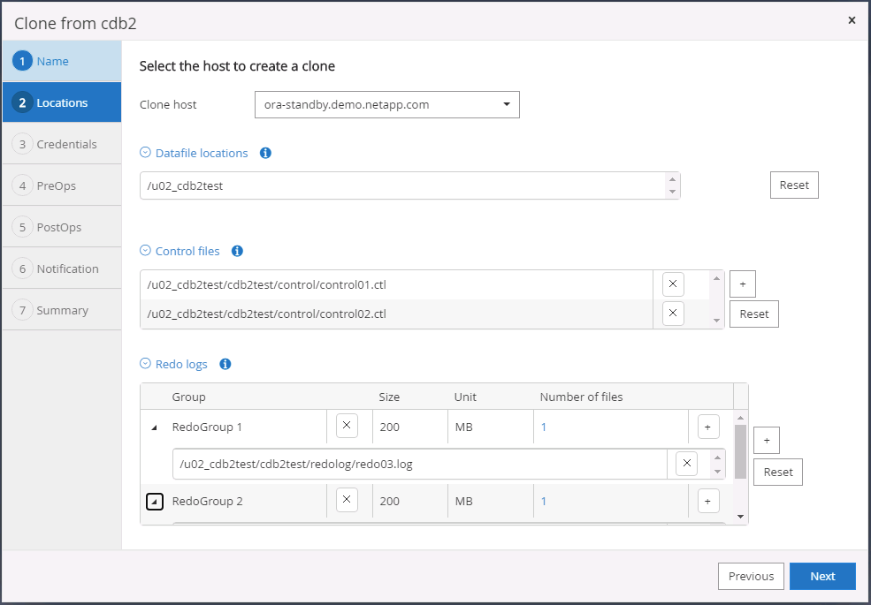This screenshot has width=871, height=605.
Task: Click info icon next to Redo logs
Action: (225, 364)
